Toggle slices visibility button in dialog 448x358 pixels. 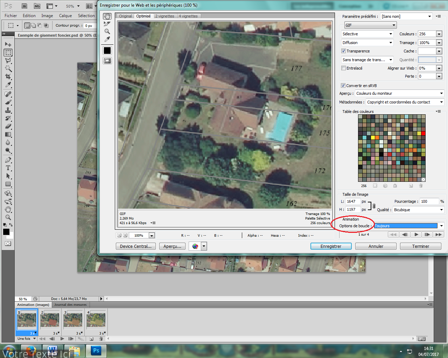click(x=107, y=61)
